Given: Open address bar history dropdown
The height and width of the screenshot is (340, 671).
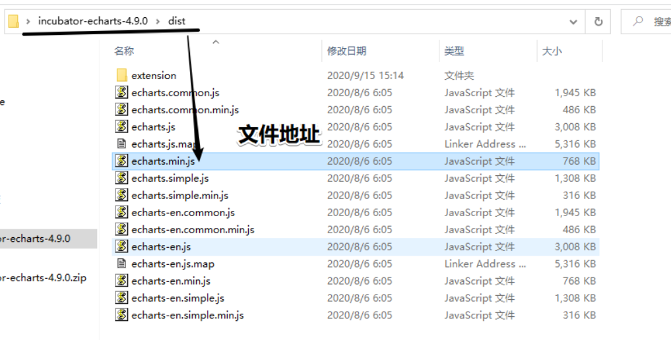Looking at the screenshot, I should click(x=573, y=22).
